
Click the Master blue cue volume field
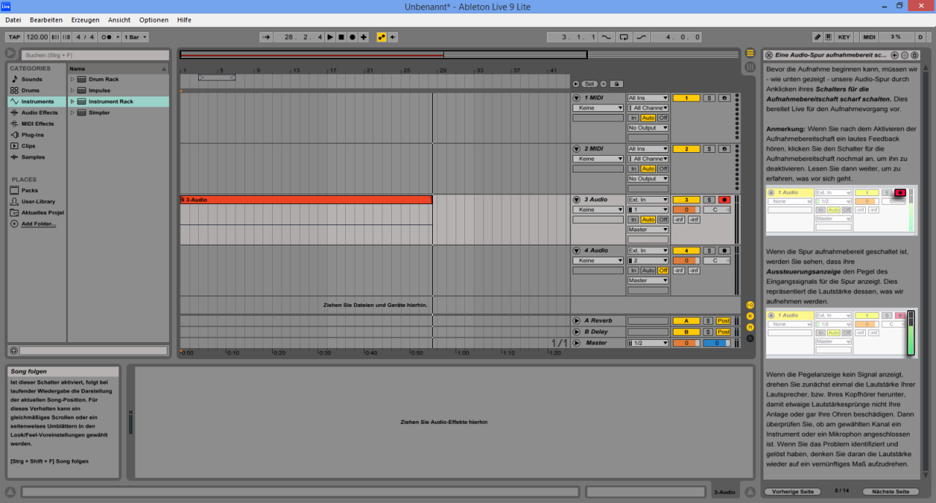click(x=716, y=343)
